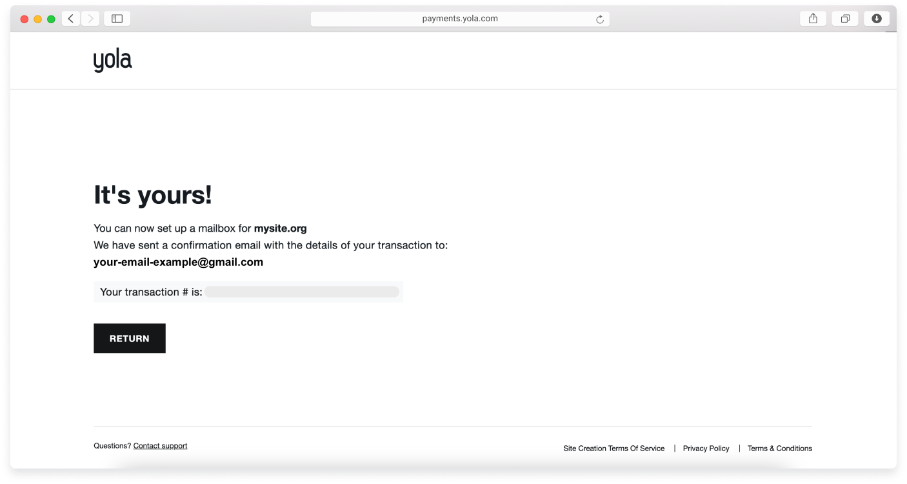Click the forward navigation arrow
The height and width of the screenshot is (484, 907).
tap(90, 18)
